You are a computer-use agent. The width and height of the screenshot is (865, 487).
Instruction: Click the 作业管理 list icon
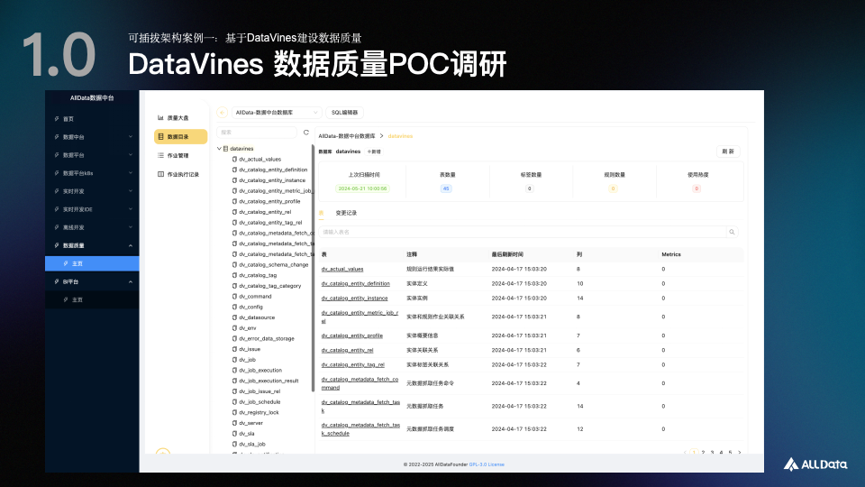click(160, 155)
